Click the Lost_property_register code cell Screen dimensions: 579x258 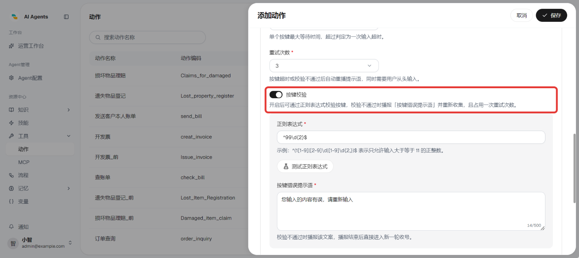click(208, 96)
